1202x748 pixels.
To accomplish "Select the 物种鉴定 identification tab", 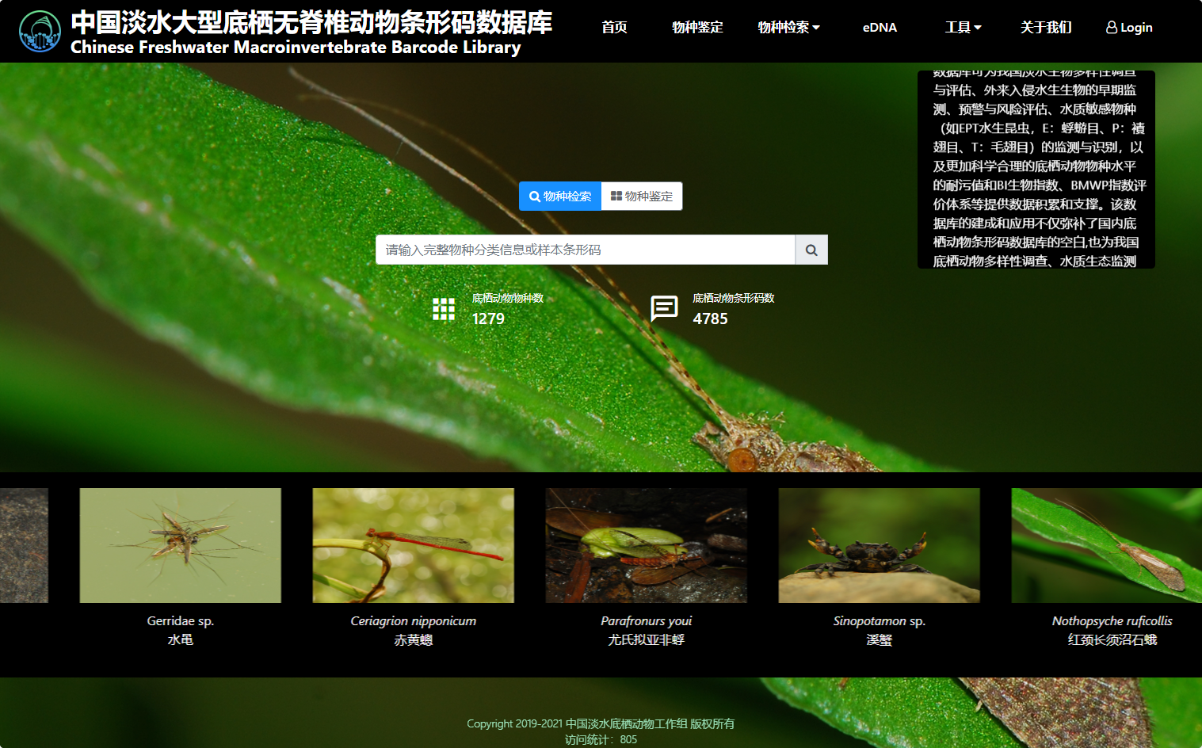I will [x=642, y=197].
